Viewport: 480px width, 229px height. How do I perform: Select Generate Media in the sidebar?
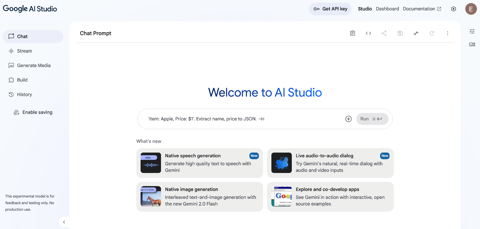[x=33, y=65]
